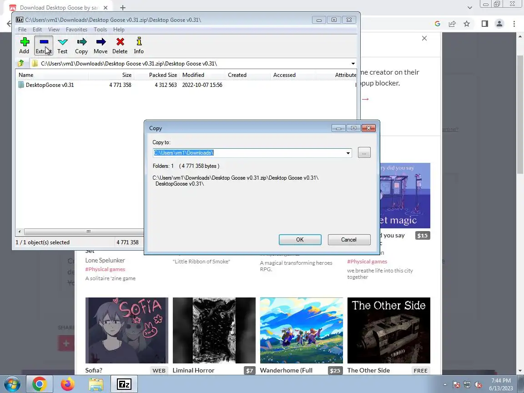Sort by Packed Size column header

(x=157, y=75)
